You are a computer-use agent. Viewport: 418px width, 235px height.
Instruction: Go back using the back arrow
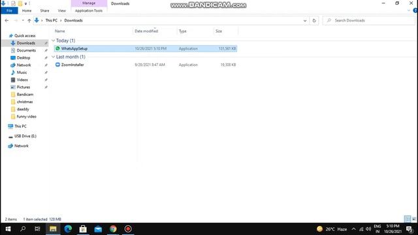pos(7,20)
